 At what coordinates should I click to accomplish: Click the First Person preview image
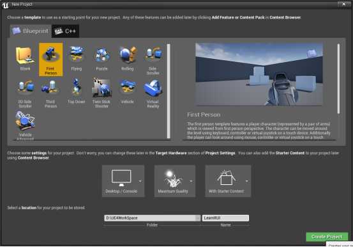coord(259,74)
